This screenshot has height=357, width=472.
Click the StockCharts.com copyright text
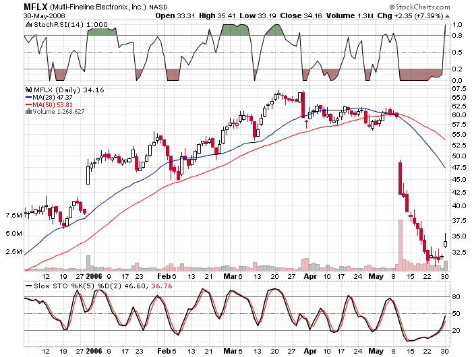coord(419,7)
